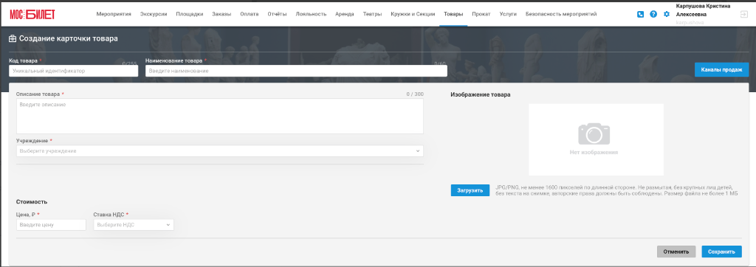This screenshot has height=267, width=756.
Task: Go to Кружки и Секции tab
Action: pos(413,15)
